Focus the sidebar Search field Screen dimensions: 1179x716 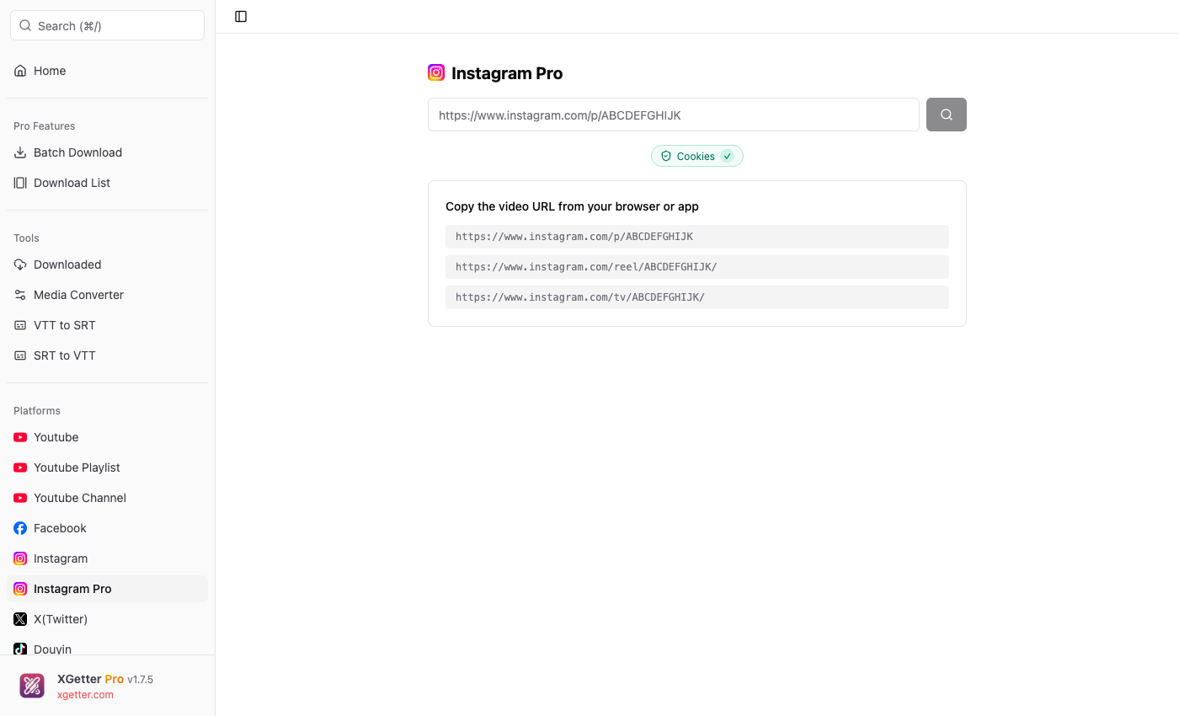tap(107, 25)
